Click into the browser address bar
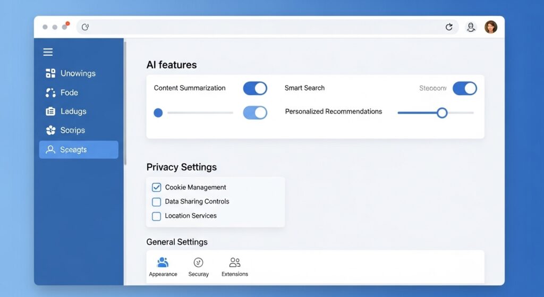The height and width of the screenshot is (297, 544). [x=267, y=27]
